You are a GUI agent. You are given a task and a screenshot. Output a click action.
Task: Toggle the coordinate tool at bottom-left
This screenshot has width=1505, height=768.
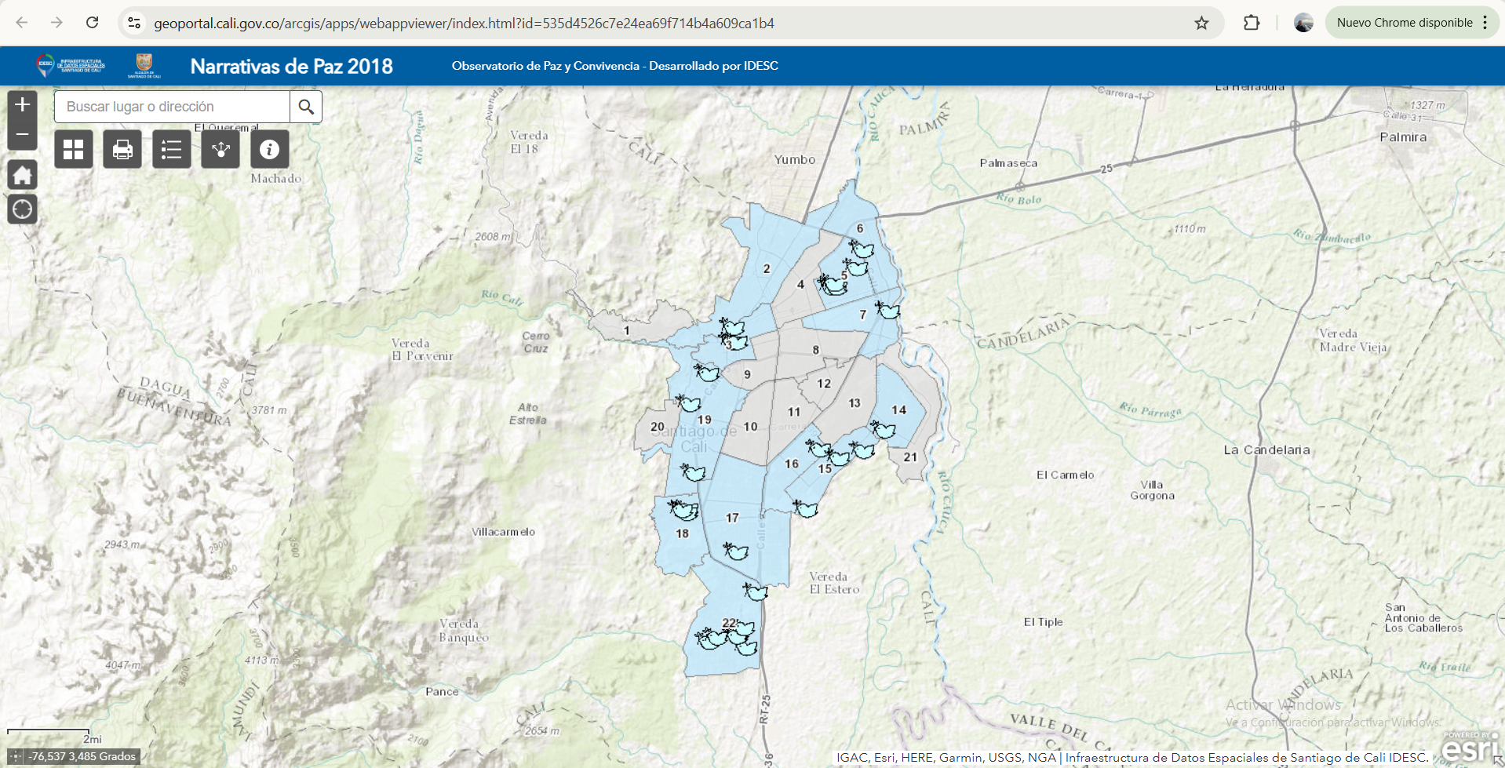pos(16,756)
